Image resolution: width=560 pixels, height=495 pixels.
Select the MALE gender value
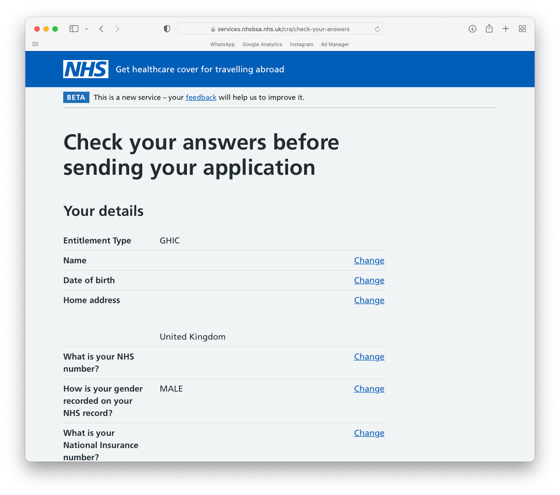pos(171,389)
